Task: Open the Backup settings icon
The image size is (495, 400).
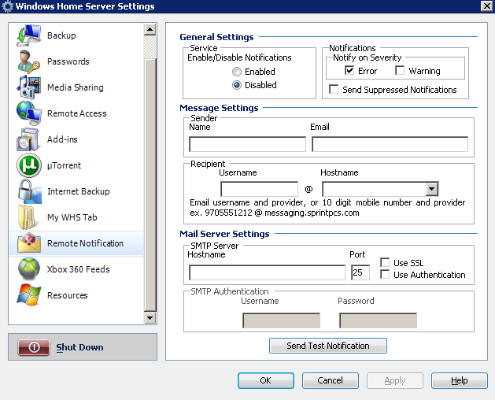Action: click(x=29, y=35)
